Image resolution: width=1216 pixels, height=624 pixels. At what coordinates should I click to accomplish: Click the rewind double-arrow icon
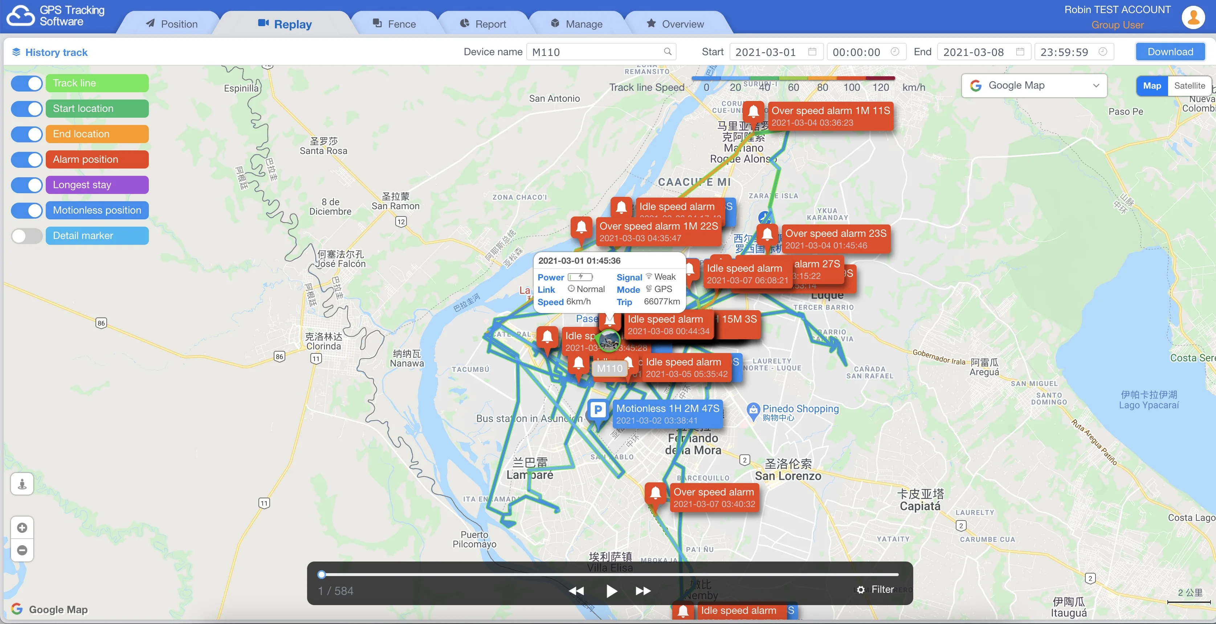(576, 591)
